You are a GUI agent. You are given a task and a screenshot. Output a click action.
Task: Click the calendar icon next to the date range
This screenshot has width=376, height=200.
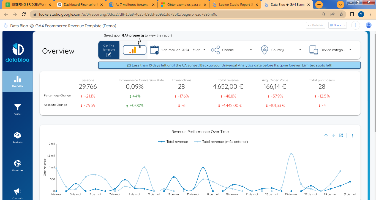point(154,50)
